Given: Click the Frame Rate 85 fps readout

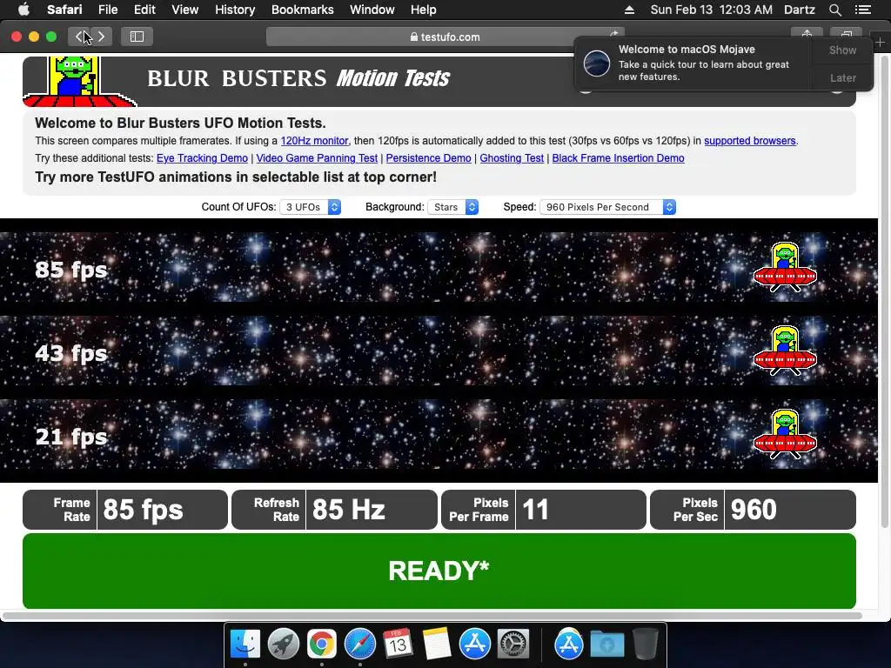Looking at the screenshot, I should coord(125,510).
